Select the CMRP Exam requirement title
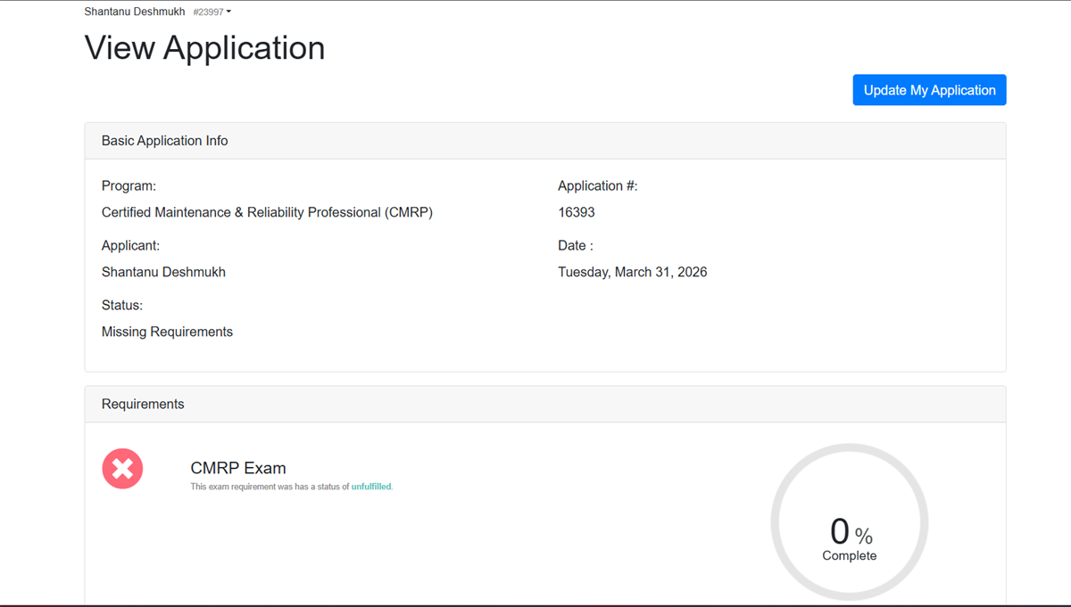The height and width of the screenshot is (607, 1071). point(238,468)
